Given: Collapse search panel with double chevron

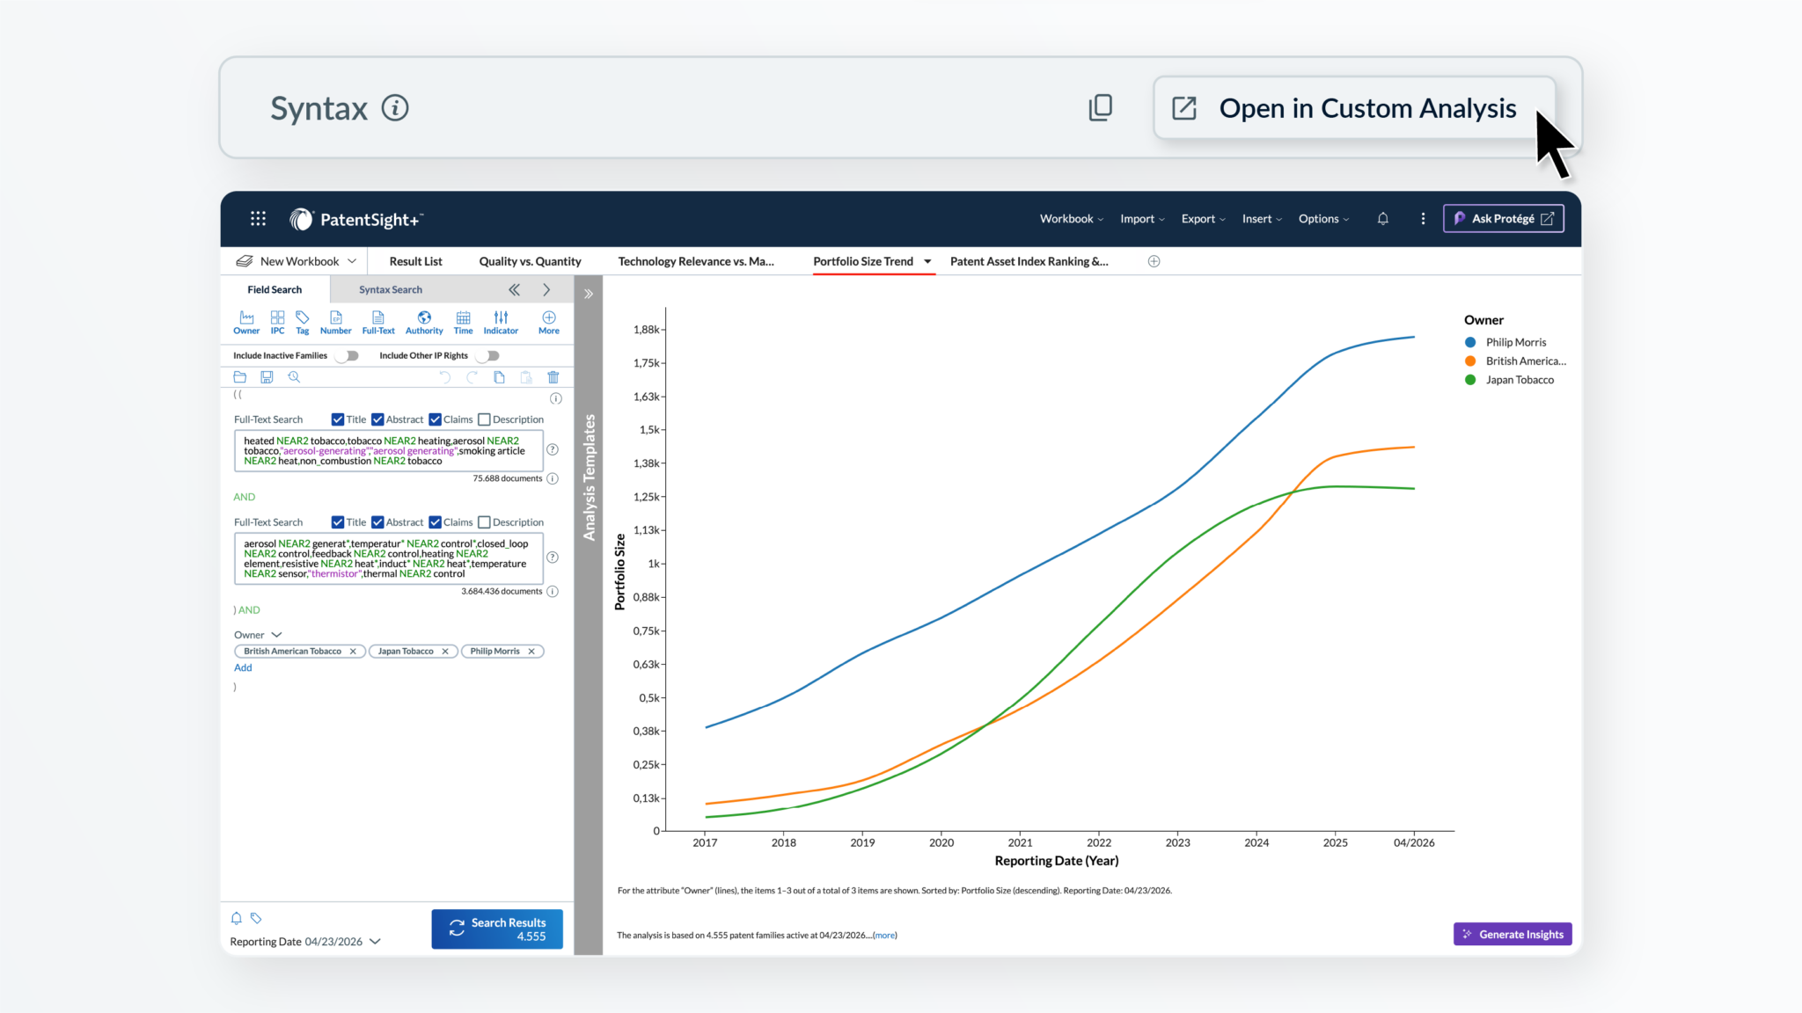Looking at the screenshot, I should 514,289.
